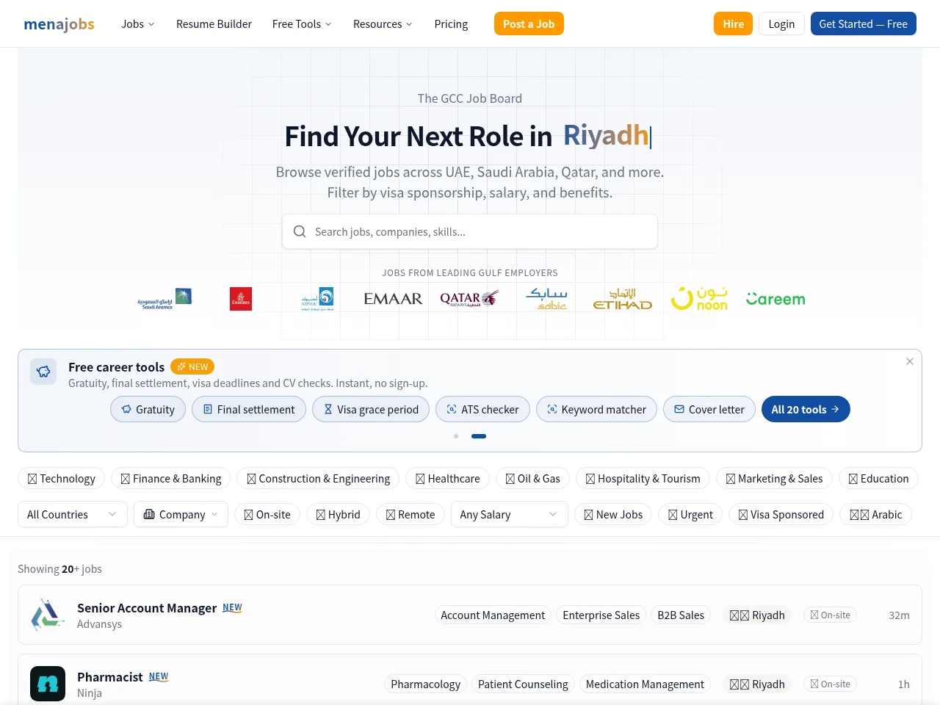The width and height of the screenshot is (940, 705).
Task: Open the Senior Account Manager job listing
Action: [470, 615]
